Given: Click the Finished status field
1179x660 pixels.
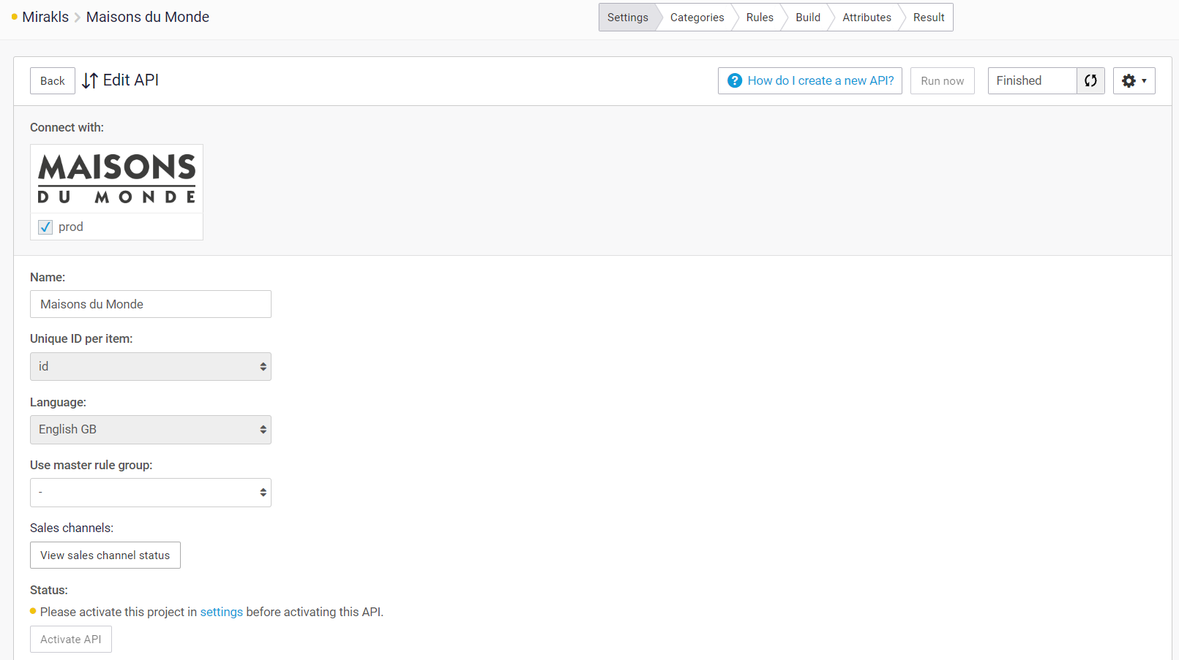Looking at the screenshot, I should (1032, 80).
